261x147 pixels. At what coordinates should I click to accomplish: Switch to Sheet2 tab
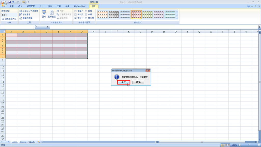[x=23, y=142]
